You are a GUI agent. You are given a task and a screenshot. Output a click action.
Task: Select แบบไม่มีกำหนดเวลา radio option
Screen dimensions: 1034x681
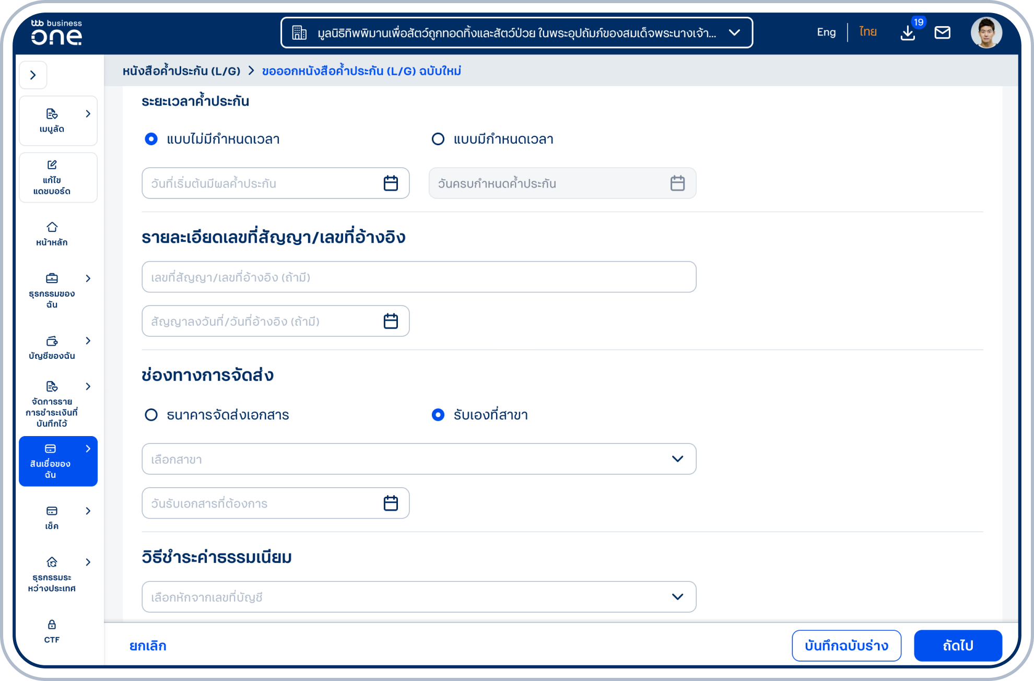(151, 139)
